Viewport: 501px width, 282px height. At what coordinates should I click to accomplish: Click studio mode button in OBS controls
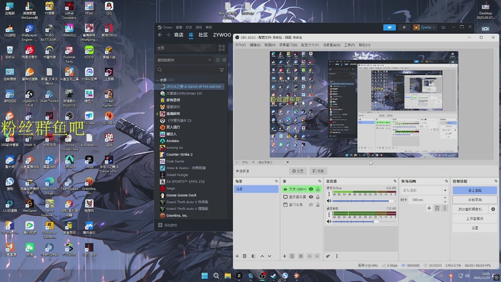coord(475,219)
